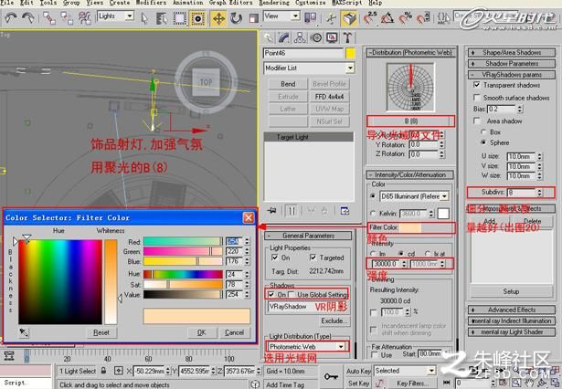Open the MAXScript menu
The width and height of the screenshot is (562, 389).
point(347,3)
